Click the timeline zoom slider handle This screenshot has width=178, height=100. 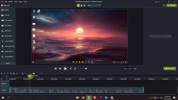(x=34, y=74)
